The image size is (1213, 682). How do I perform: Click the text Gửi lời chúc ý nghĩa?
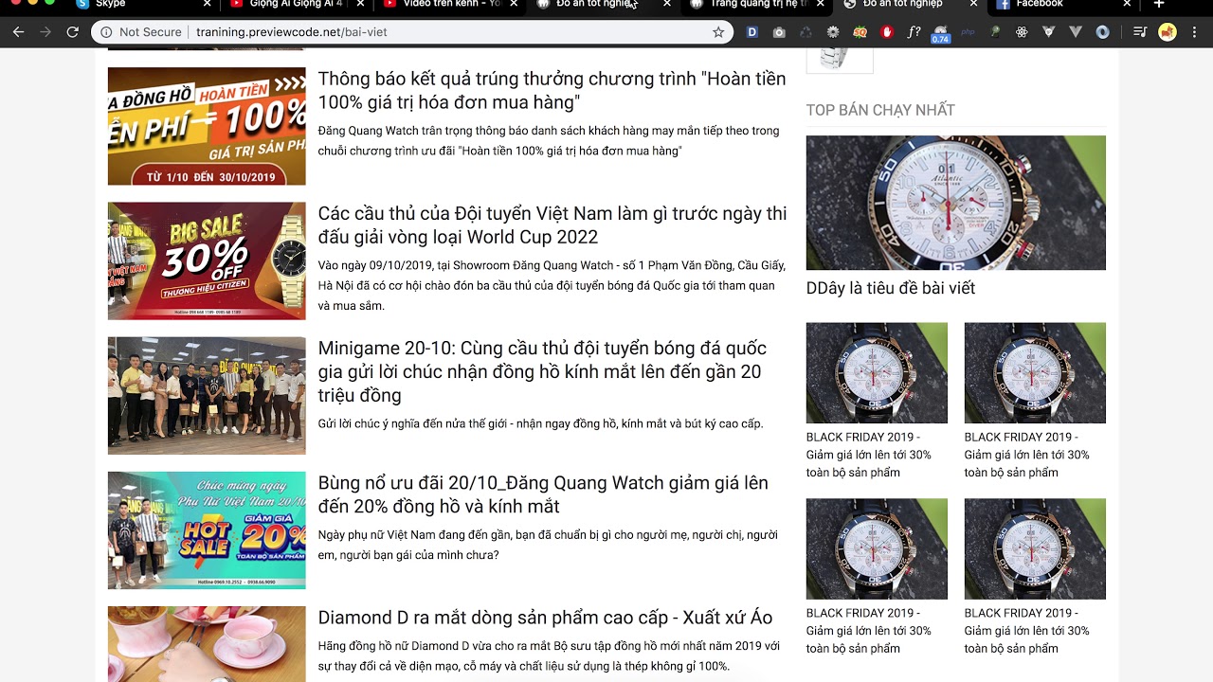point(540,423)
